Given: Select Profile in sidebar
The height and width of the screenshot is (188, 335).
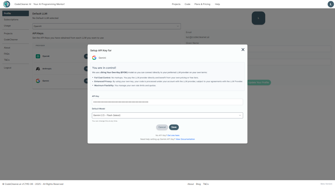Looking at the screenshot, I should tap(15, 13).
